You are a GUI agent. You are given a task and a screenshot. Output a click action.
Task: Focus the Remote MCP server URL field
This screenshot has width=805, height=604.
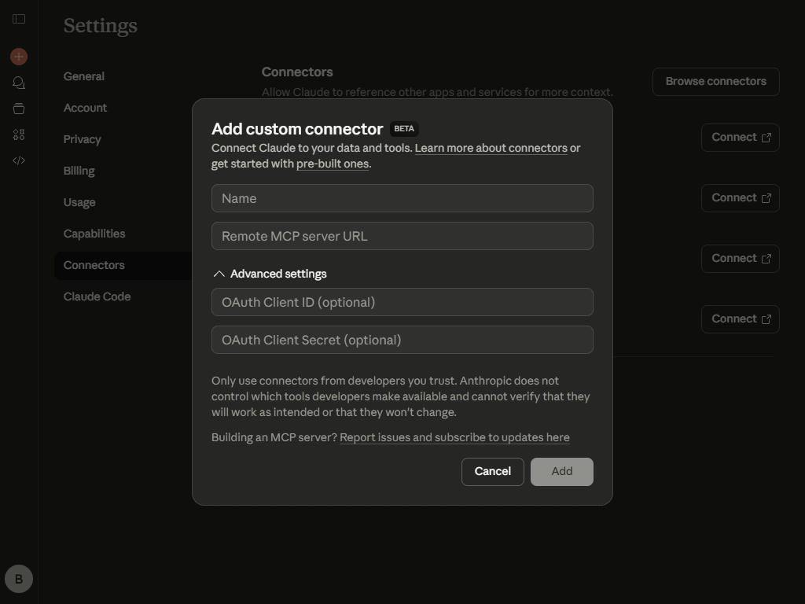(402, 236)
